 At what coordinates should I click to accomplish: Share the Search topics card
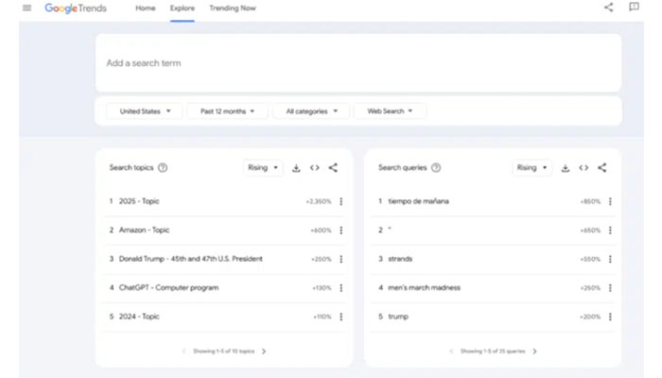333,168
